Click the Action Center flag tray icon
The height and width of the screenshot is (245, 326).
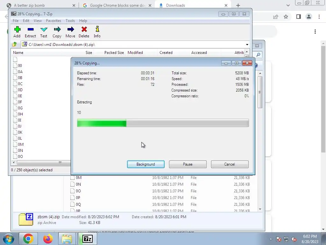(x=278, y=239)
